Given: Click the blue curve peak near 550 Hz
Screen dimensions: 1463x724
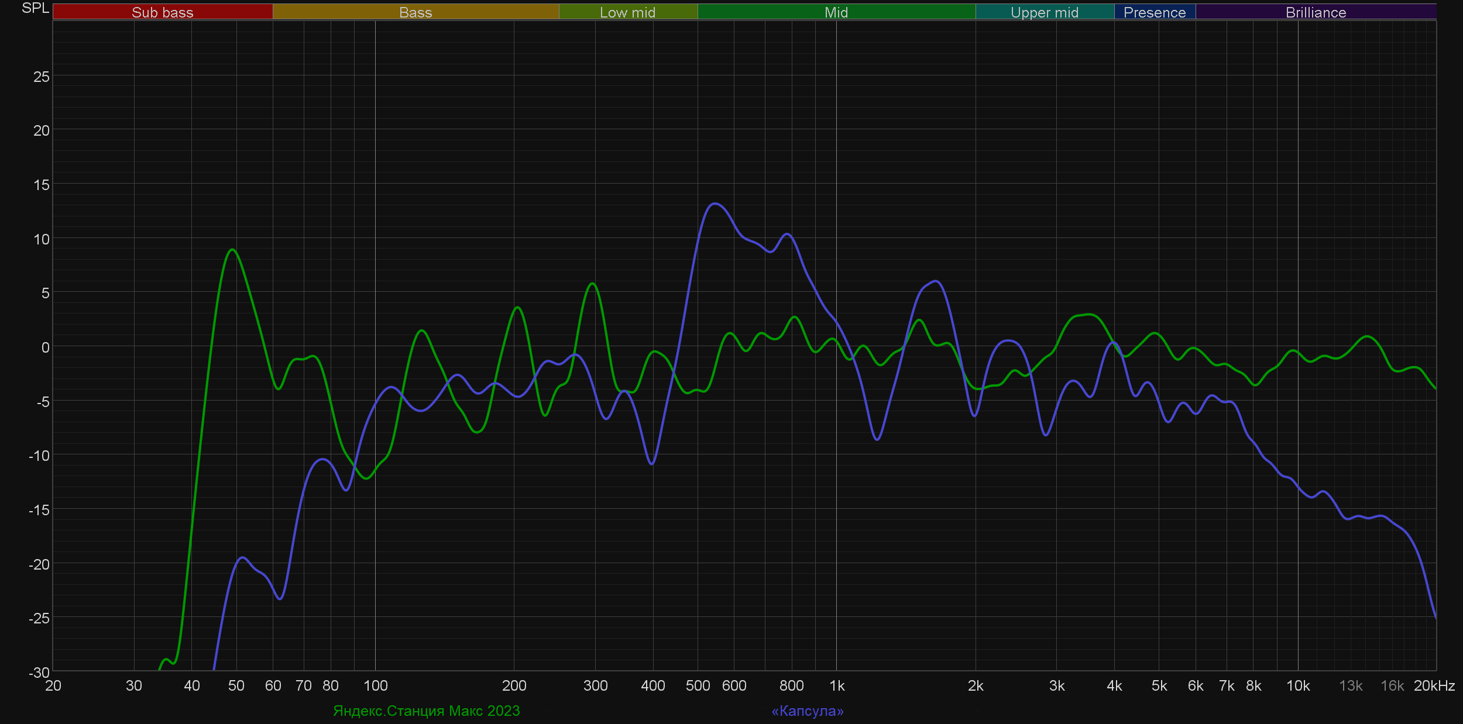Looking at the screenshot, I should pos(715,204).
